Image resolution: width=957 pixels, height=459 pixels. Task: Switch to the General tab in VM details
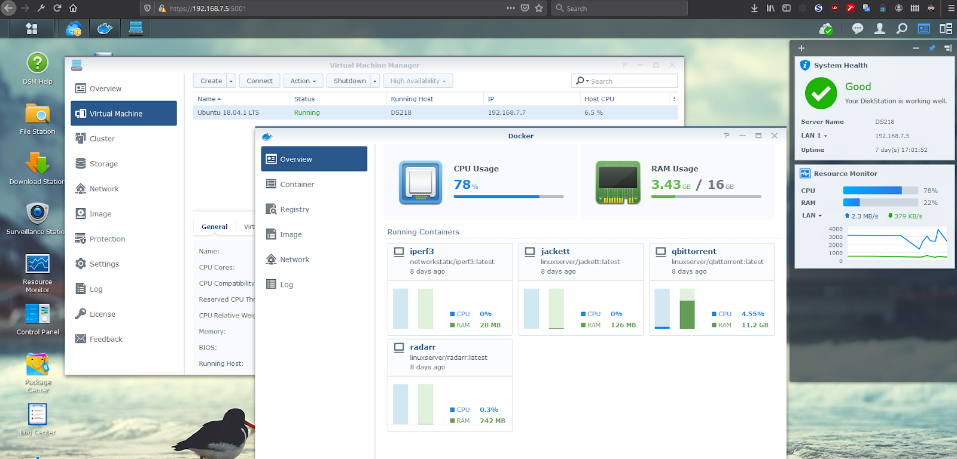pyautogui.click(x=215, y=227)
